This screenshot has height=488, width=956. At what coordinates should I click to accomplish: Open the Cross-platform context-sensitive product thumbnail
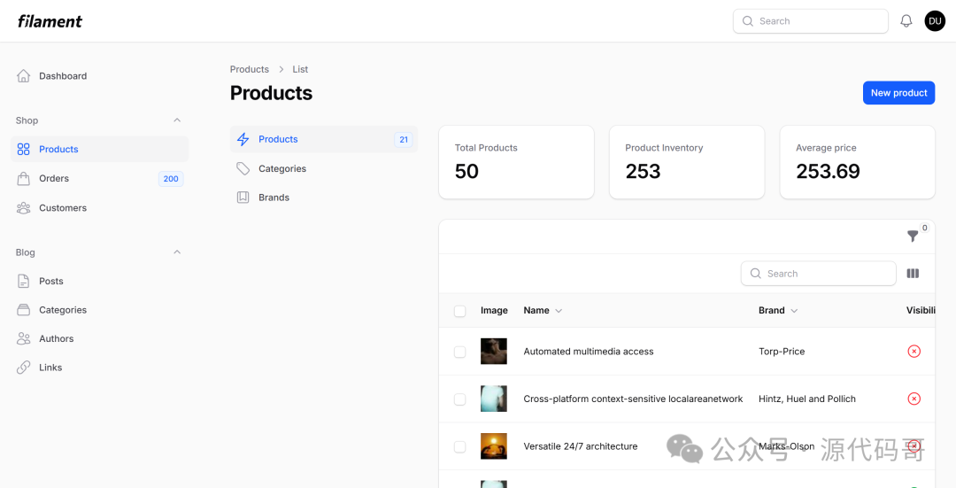click(493, 399)
